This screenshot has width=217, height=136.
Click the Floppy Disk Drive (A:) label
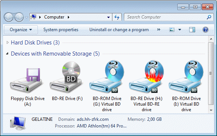pyautogui.click(x=28, y=101)
